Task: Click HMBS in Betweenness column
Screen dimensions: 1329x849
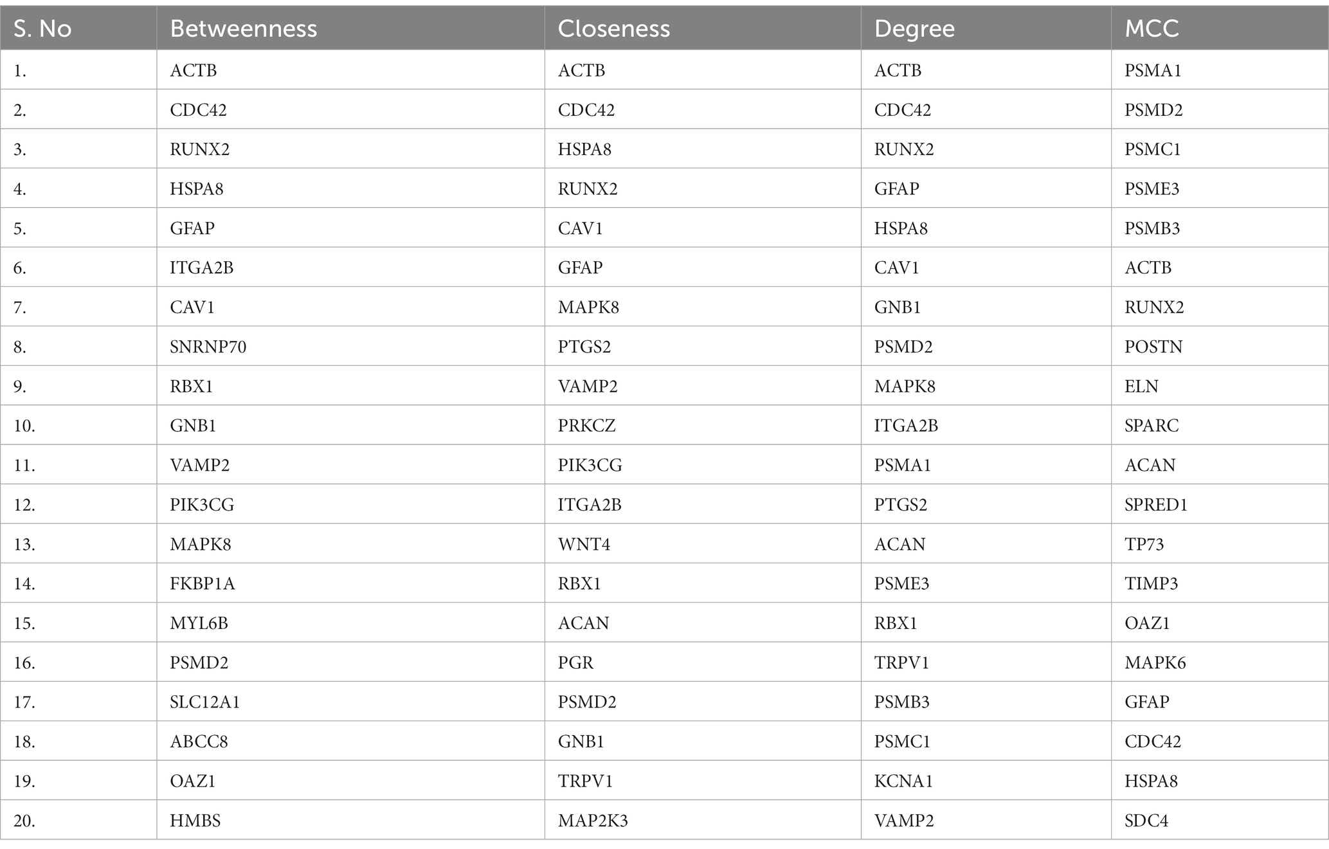Action: point(195,821)
